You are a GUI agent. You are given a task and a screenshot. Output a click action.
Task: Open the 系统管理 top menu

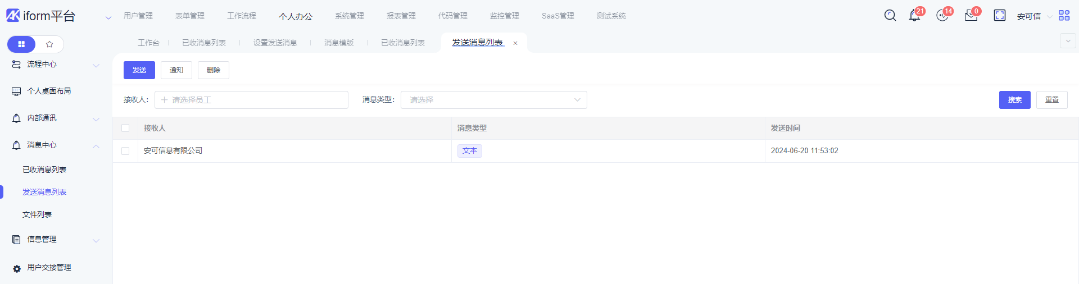pyautogui.click(x=349, y=16)
